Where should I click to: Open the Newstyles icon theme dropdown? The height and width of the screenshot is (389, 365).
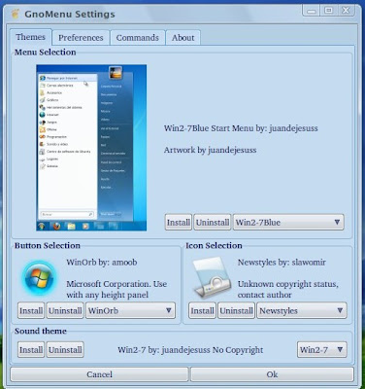[302, 310]
